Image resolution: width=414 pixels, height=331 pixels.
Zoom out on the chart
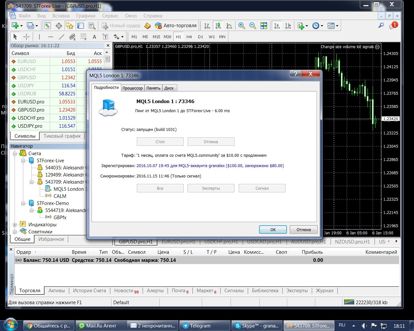point(253,26)
